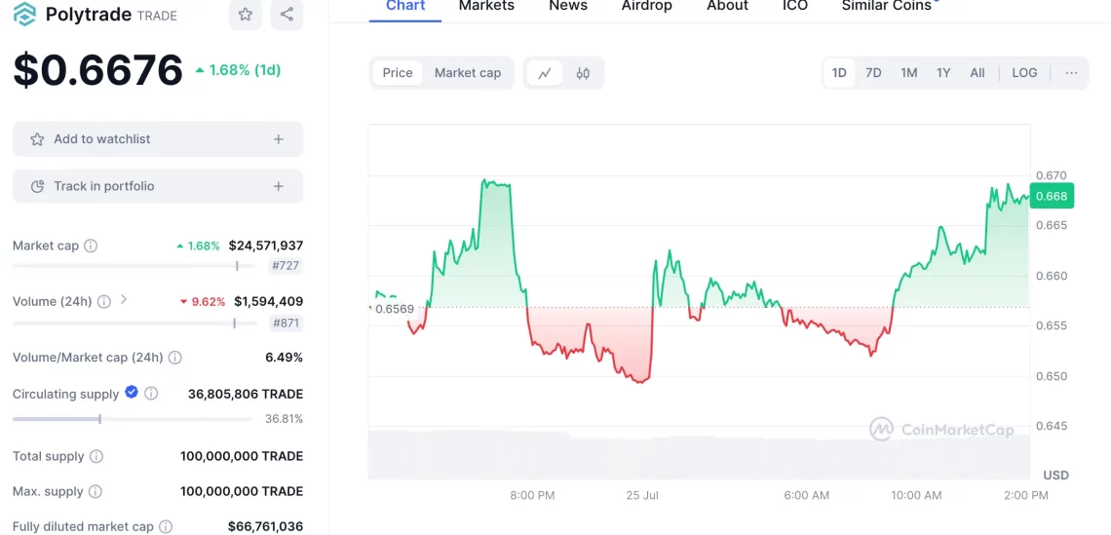Switch to line chart view
This screenshot has width=1111, height=535.
[x=545, y=73]
